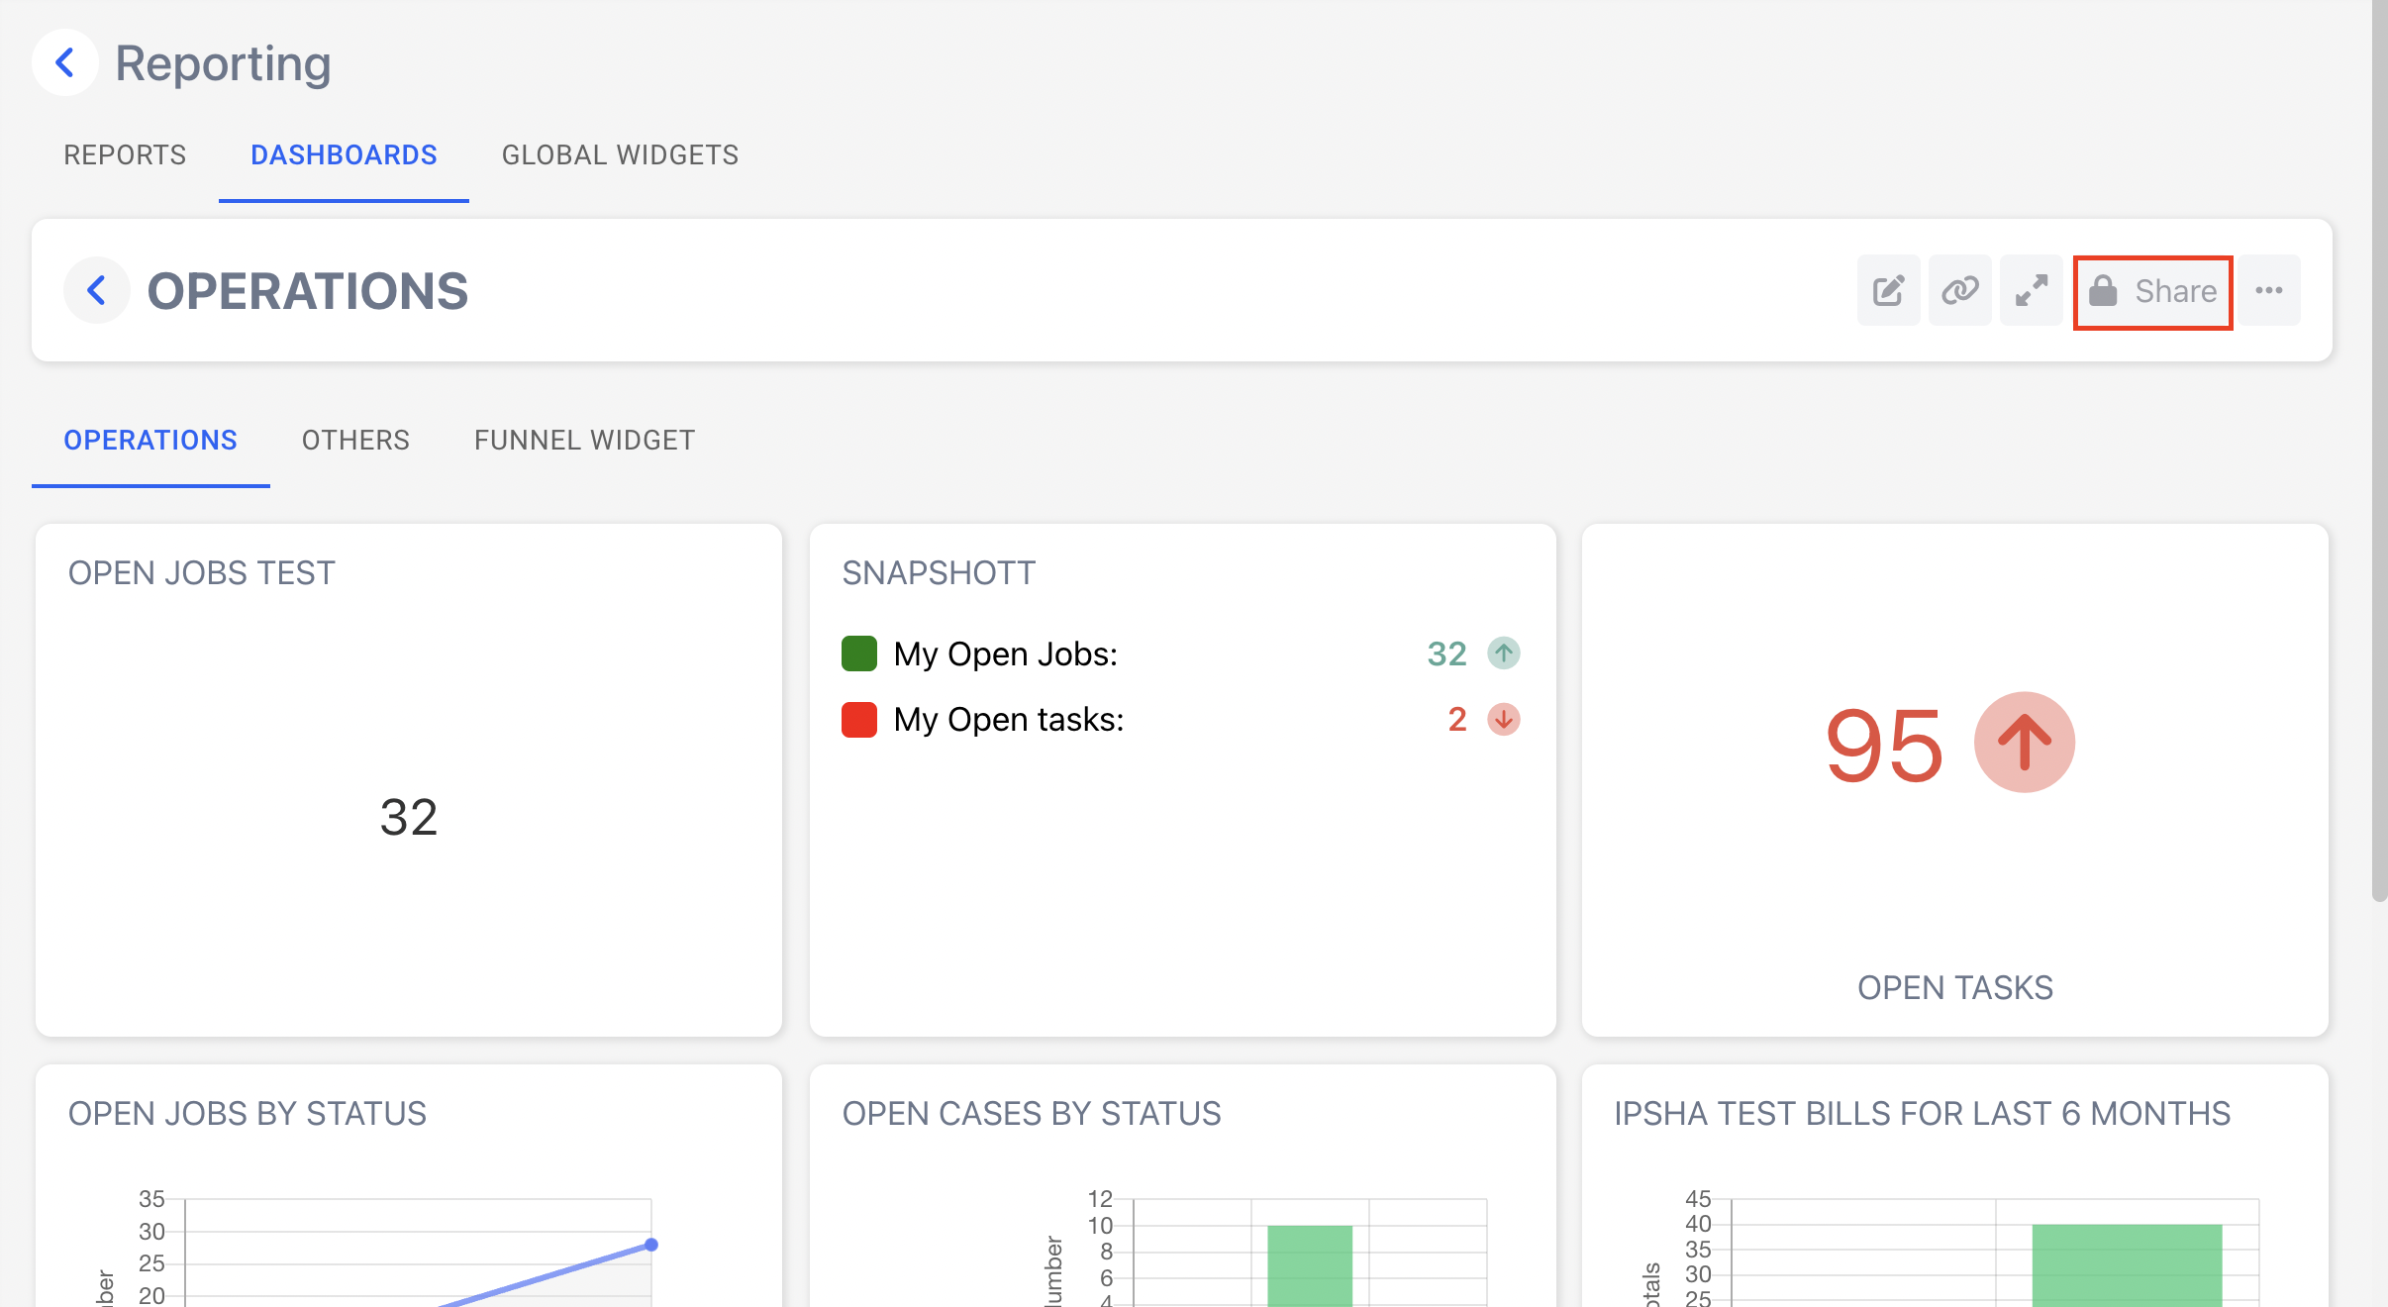
Task: Click the edit dashboard pencil icon
Action: point(1888,290)
